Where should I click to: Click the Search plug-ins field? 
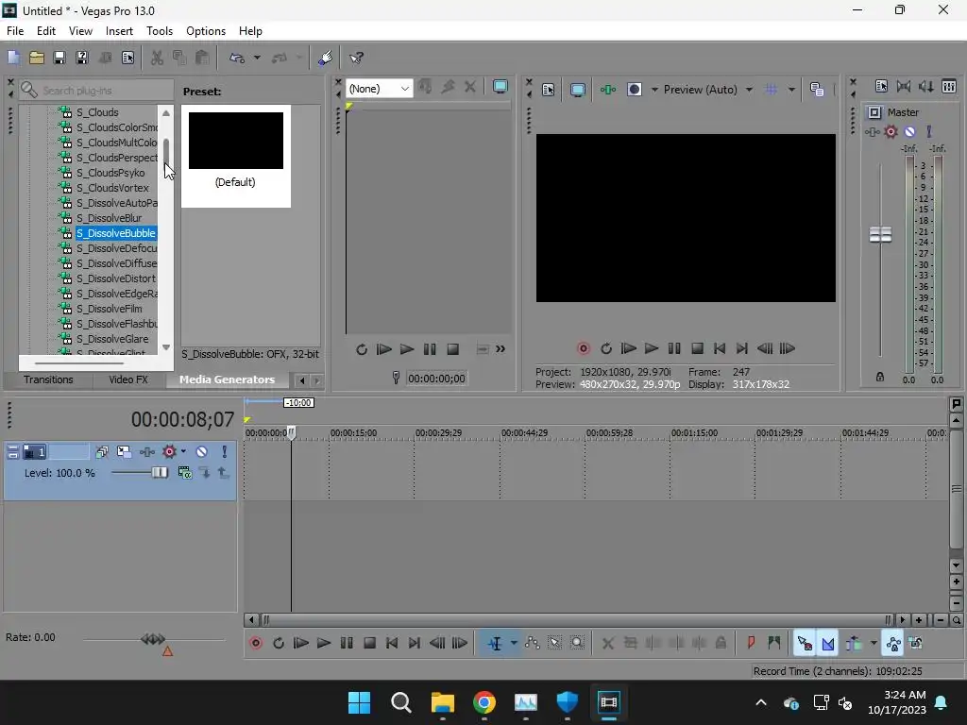tap(96, 90)
